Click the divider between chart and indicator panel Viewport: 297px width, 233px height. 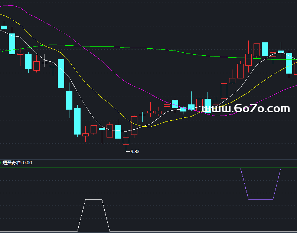pyautogui.click(x=148, y=160)
